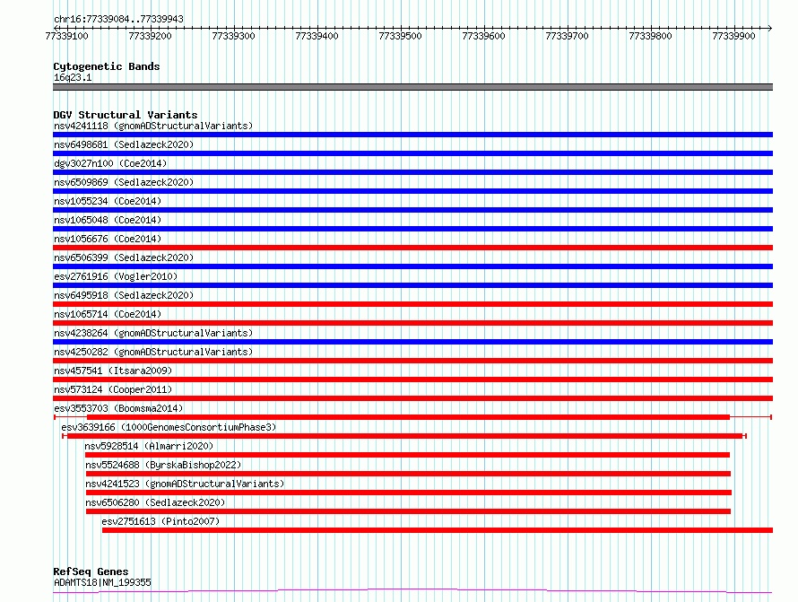
Task: Open the nsv1065048 Coe2014 label
Action: [x=108, y=220]
